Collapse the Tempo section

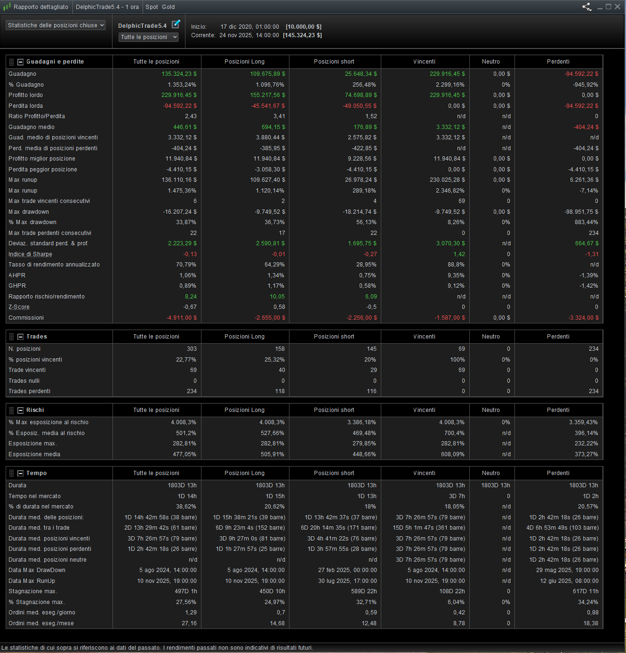[20, 473]
